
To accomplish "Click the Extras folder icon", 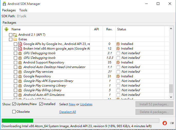I will point(15,39).
